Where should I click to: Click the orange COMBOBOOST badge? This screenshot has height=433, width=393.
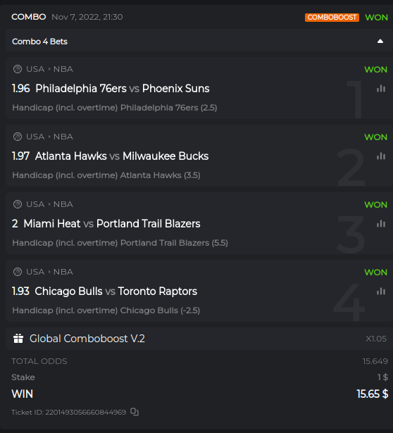(332, 18)
